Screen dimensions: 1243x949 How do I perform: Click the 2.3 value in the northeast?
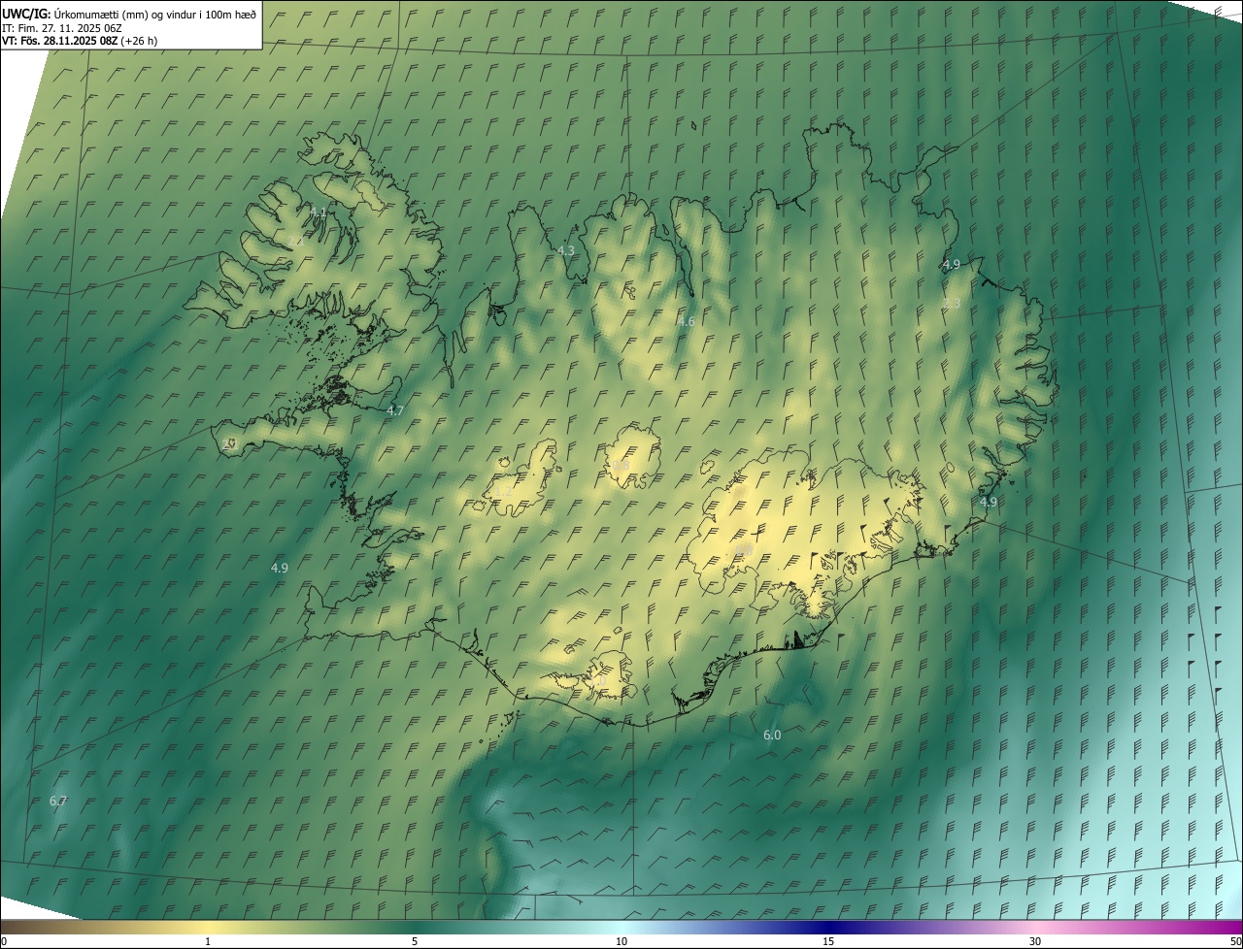click(952, 304)
